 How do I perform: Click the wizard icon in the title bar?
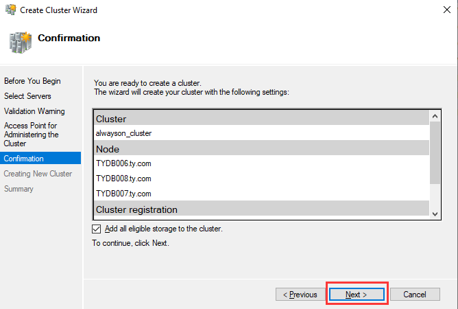[x=10, y=10]
